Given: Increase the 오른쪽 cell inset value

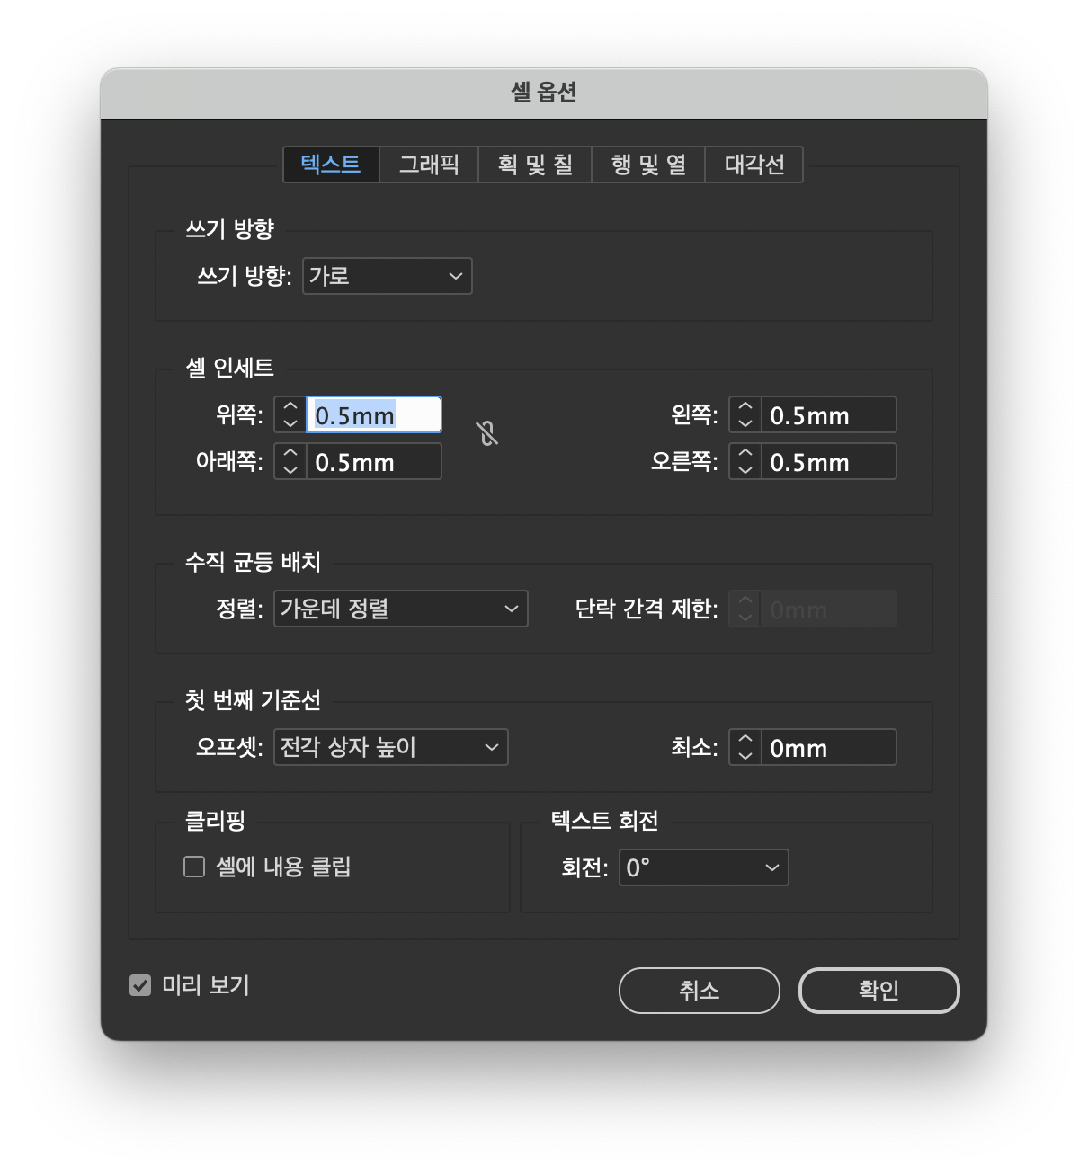Looking at the screenshot, I should pyautogui.click(x=745, y=453).
